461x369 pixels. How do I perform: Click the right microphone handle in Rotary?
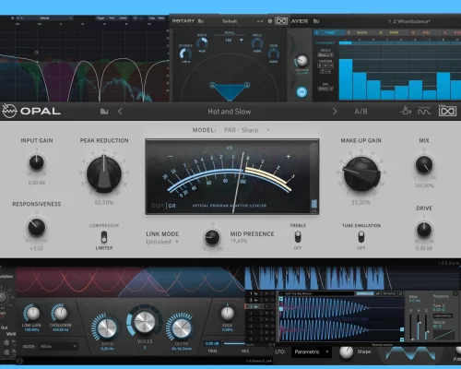pyautogui.click(x=247, y=85)
